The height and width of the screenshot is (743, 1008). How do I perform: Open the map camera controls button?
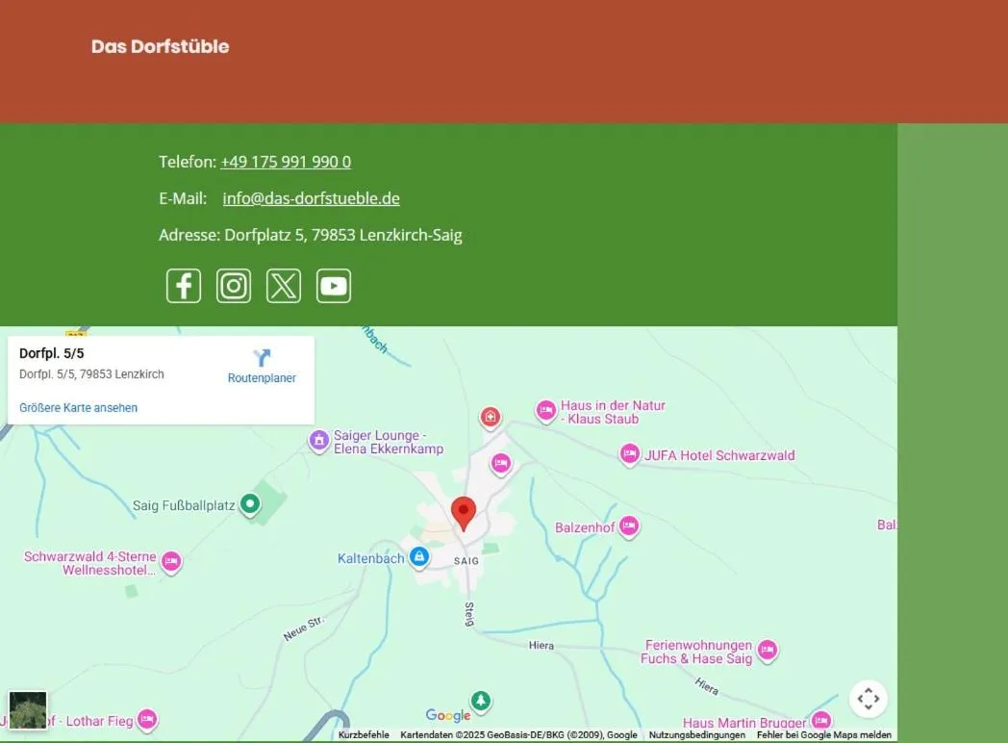[x=868, y=699]
